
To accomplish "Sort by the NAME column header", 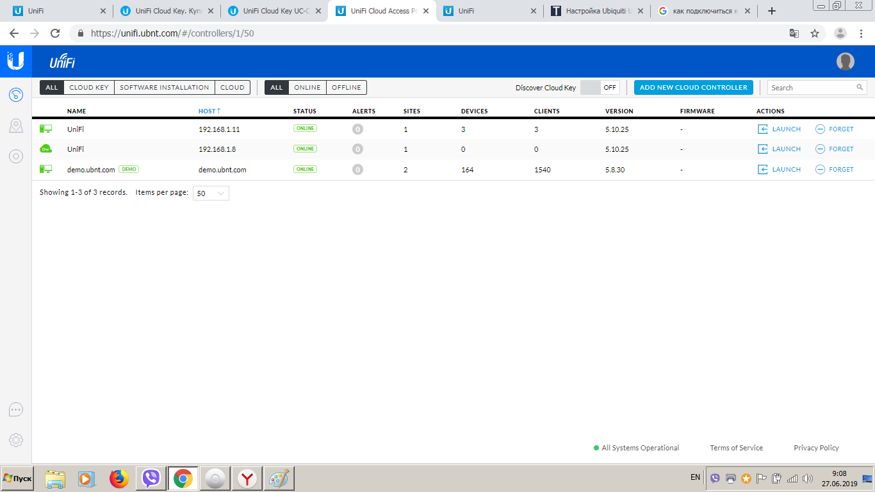I will (x=76, y=111).
